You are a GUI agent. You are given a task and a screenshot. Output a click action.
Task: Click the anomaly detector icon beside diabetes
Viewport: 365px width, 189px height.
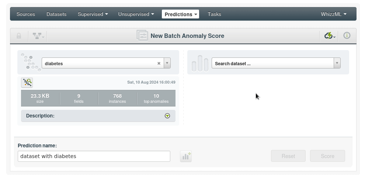tap(30, 62)
